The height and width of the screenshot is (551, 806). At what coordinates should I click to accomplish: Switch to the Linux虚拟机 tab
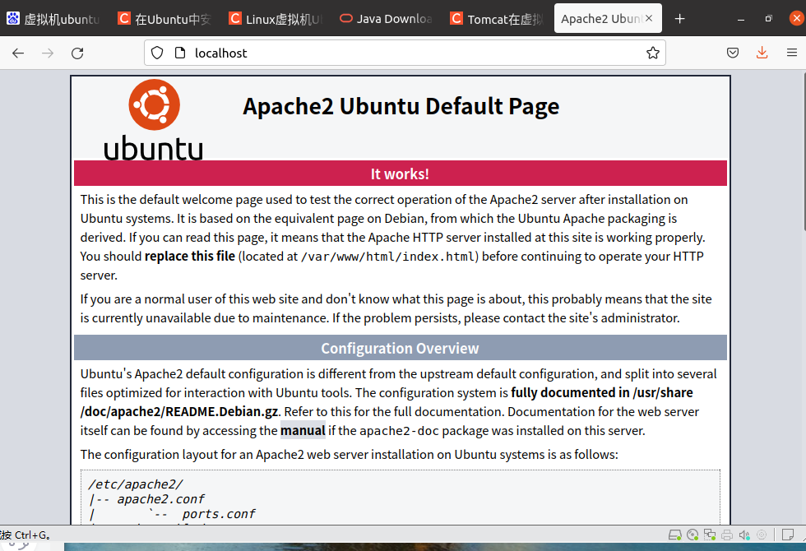276,19
